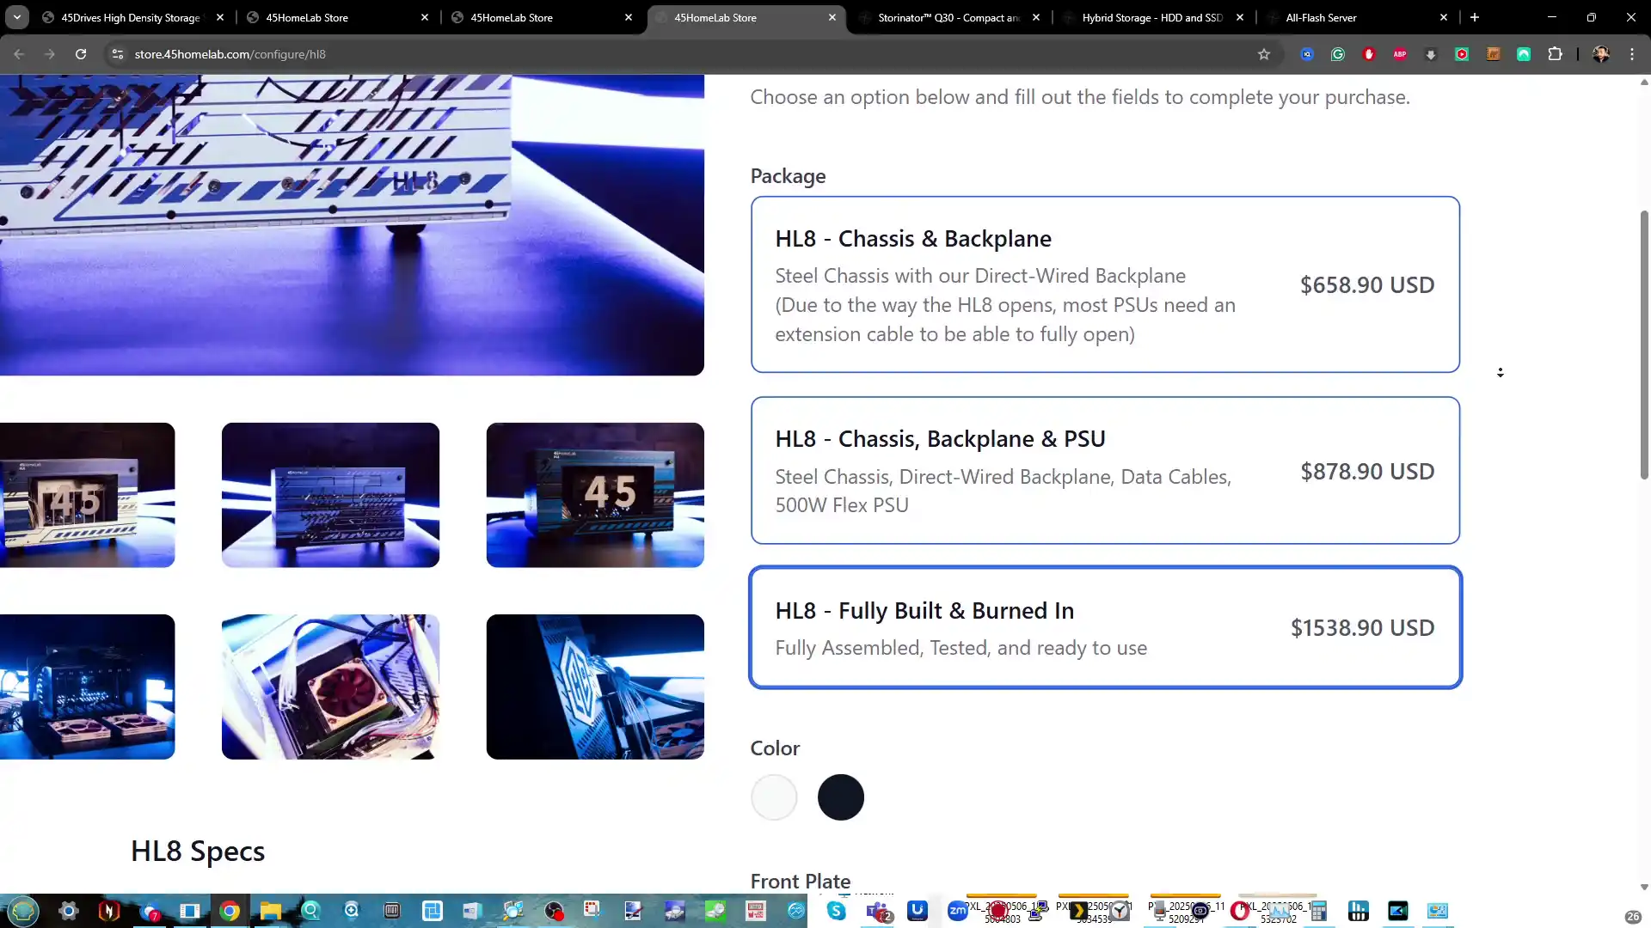Viewport: 1651px width, 928px height.
Task: Open thumbnail showing the CPU cooler fan
Action: click(x=330, y=687)
